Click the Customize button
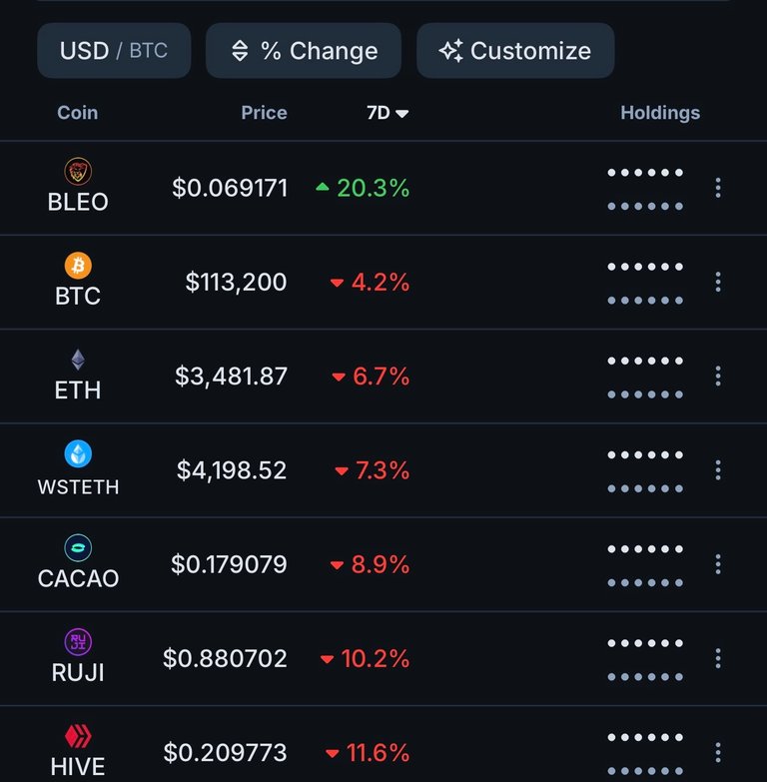This screenshot has width=767, height=782. point(515,50)
